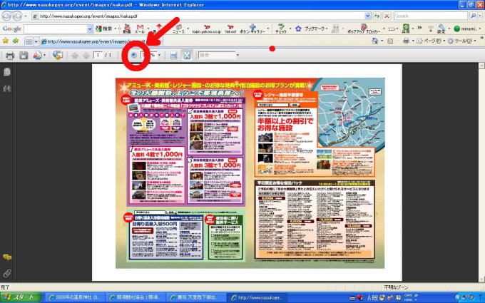Click the Google toolbar 検索 button
Viewport: 485px width, 303px height.
[x=105, y=29]
